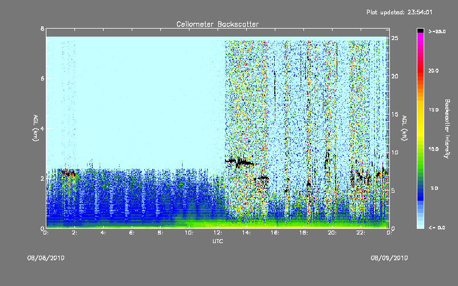
Task: Click the 'Backscatter Intensity' colorbar label
Action: click(x=447, y=129)
